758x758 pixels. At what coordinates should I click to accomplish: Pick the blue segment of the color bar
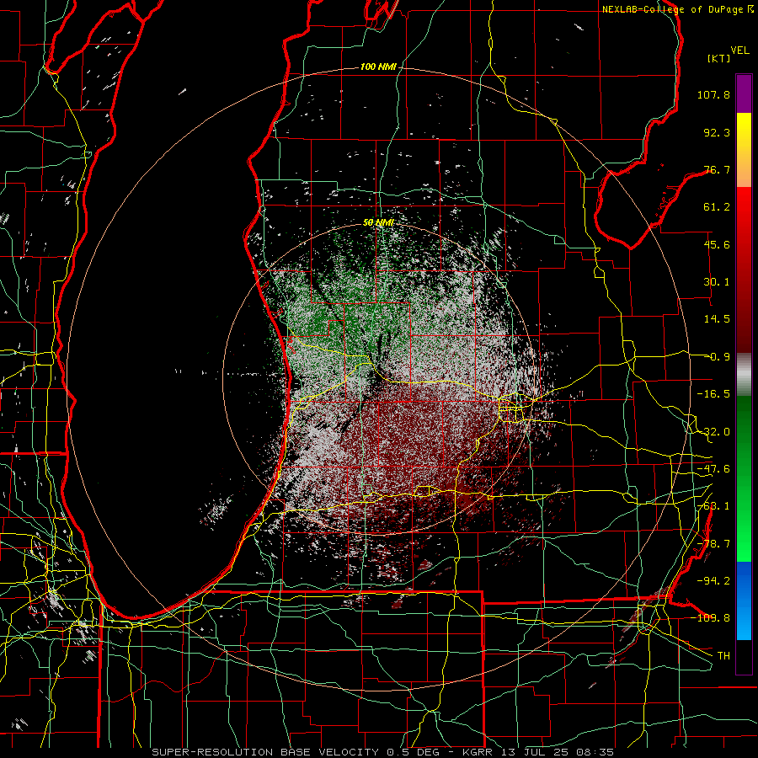(x=744, y=601)
